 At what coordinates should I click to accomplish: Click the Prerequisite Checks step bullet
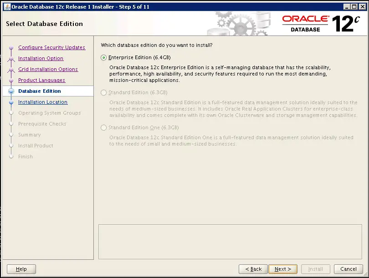[x=11, y=124]
